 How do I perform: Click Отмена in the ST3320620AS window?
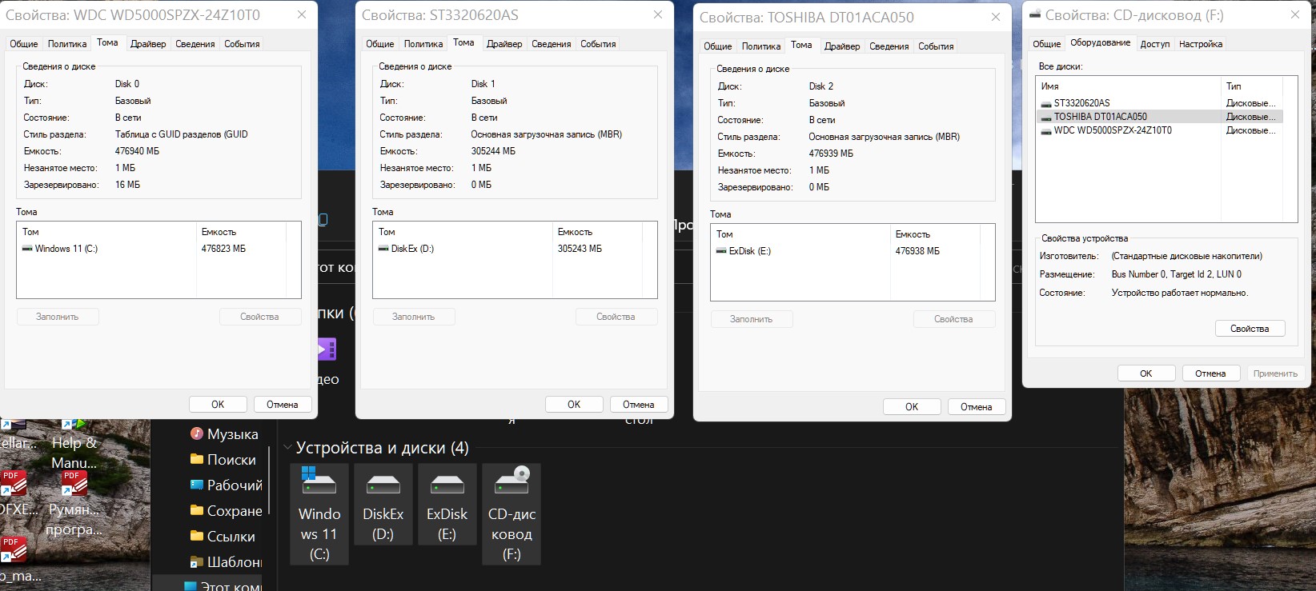click(638, 405)
